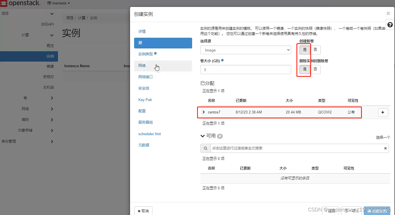Collapse the 项目 sidebar section
This screenshot has width=395, height=215.
(52, 13)
